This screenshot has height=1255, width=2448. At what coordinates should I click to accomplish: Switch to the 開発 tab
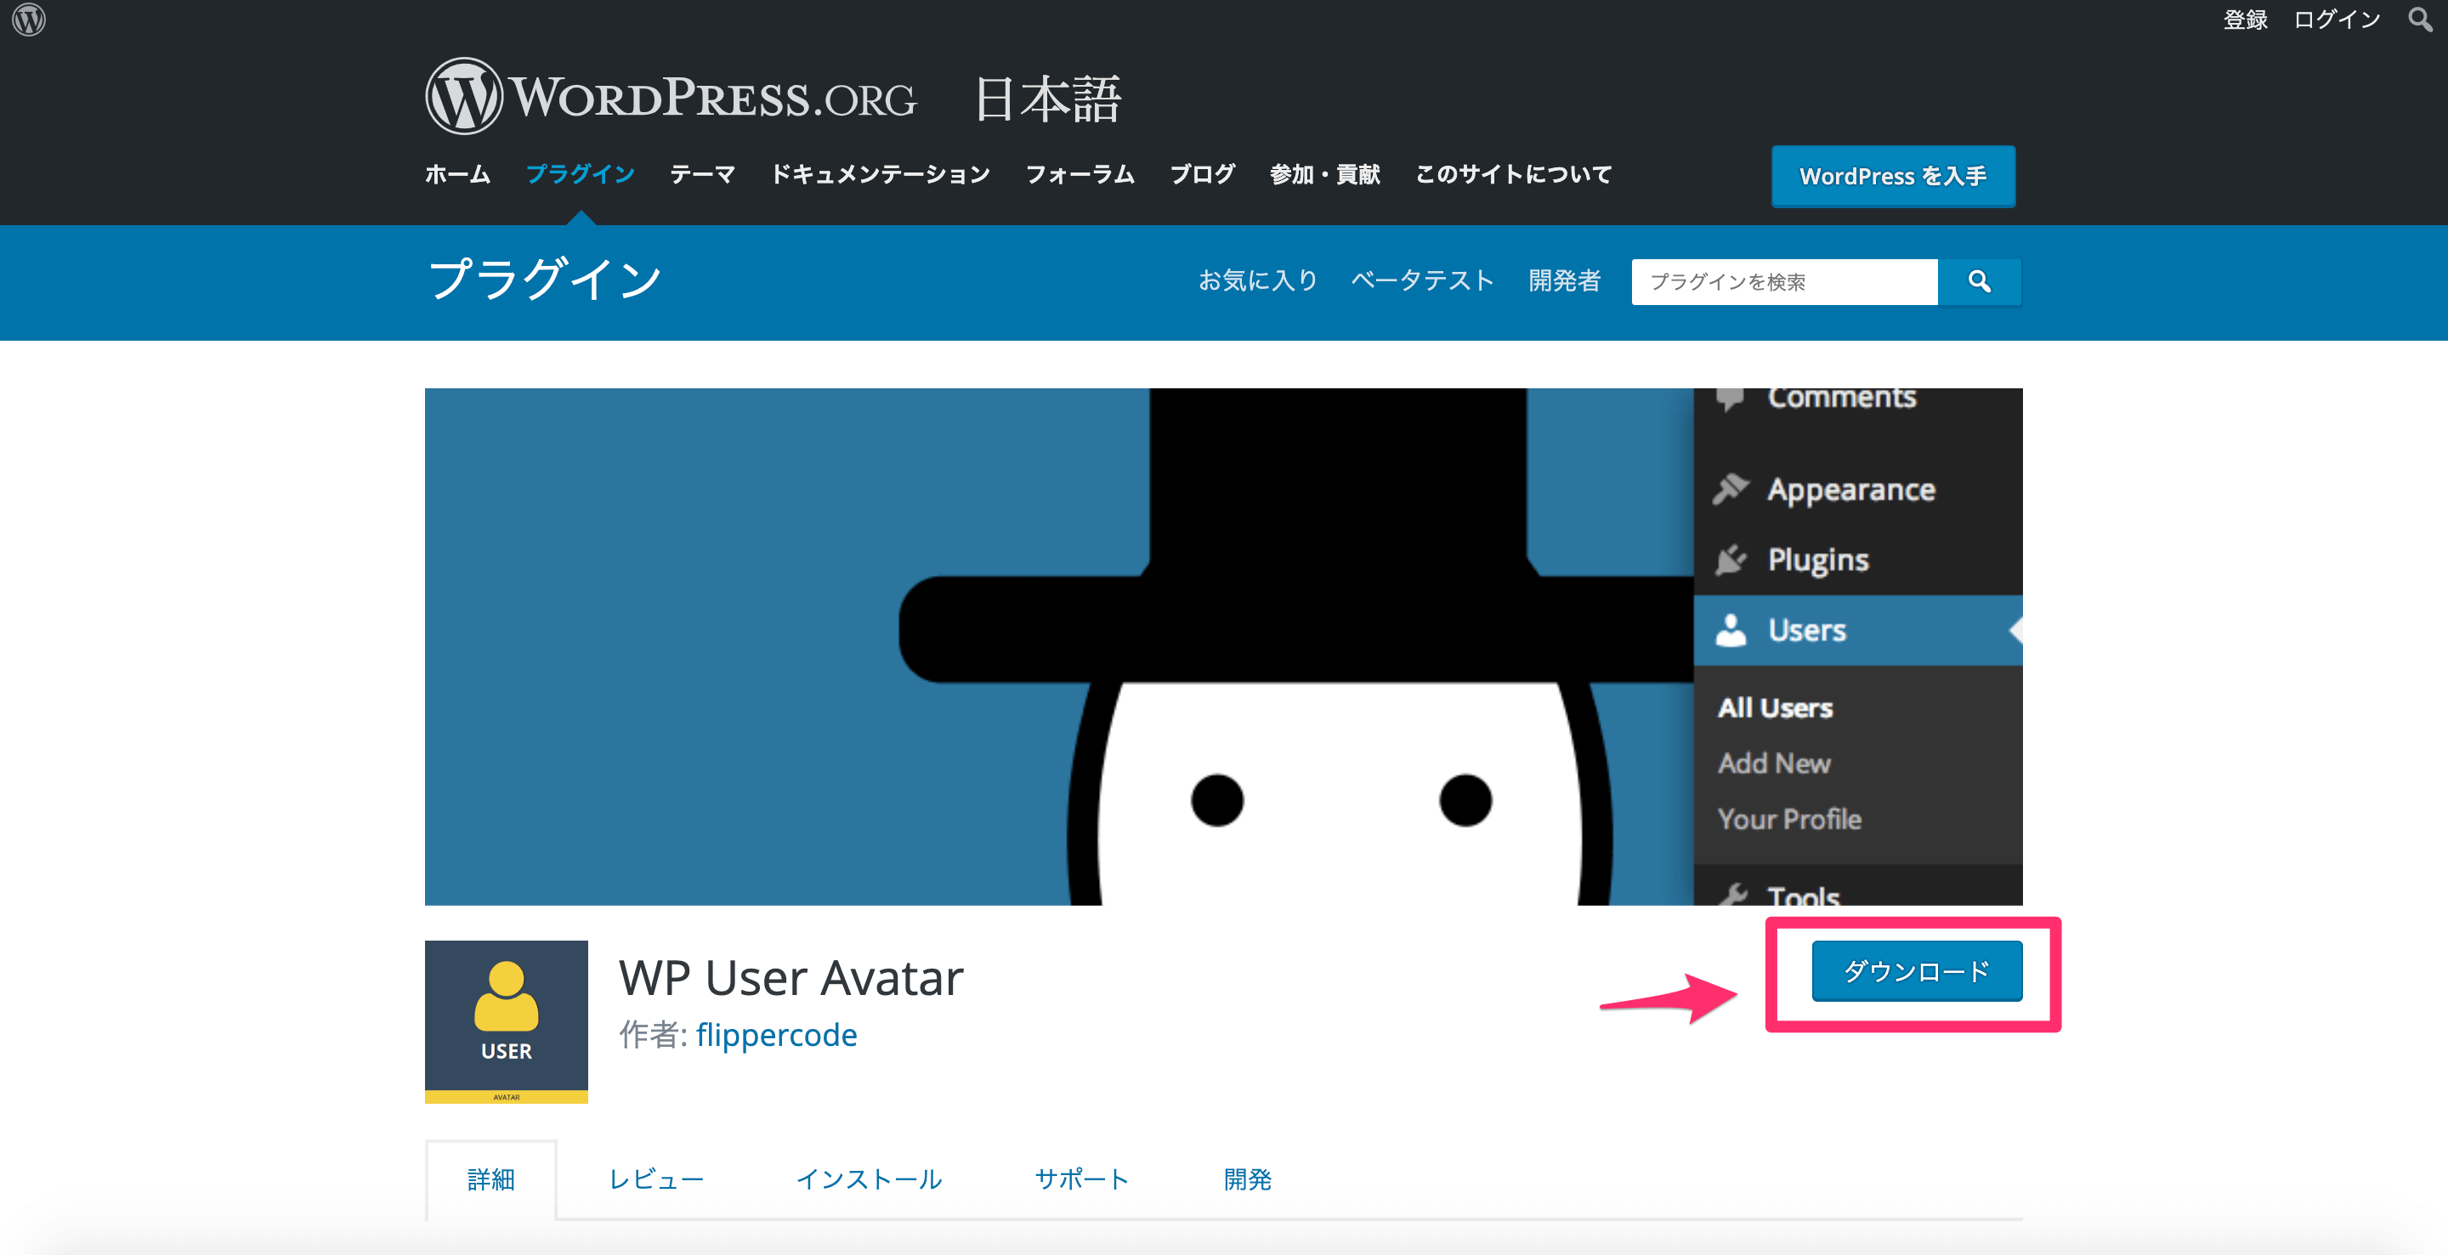tap(1248, 1179)
